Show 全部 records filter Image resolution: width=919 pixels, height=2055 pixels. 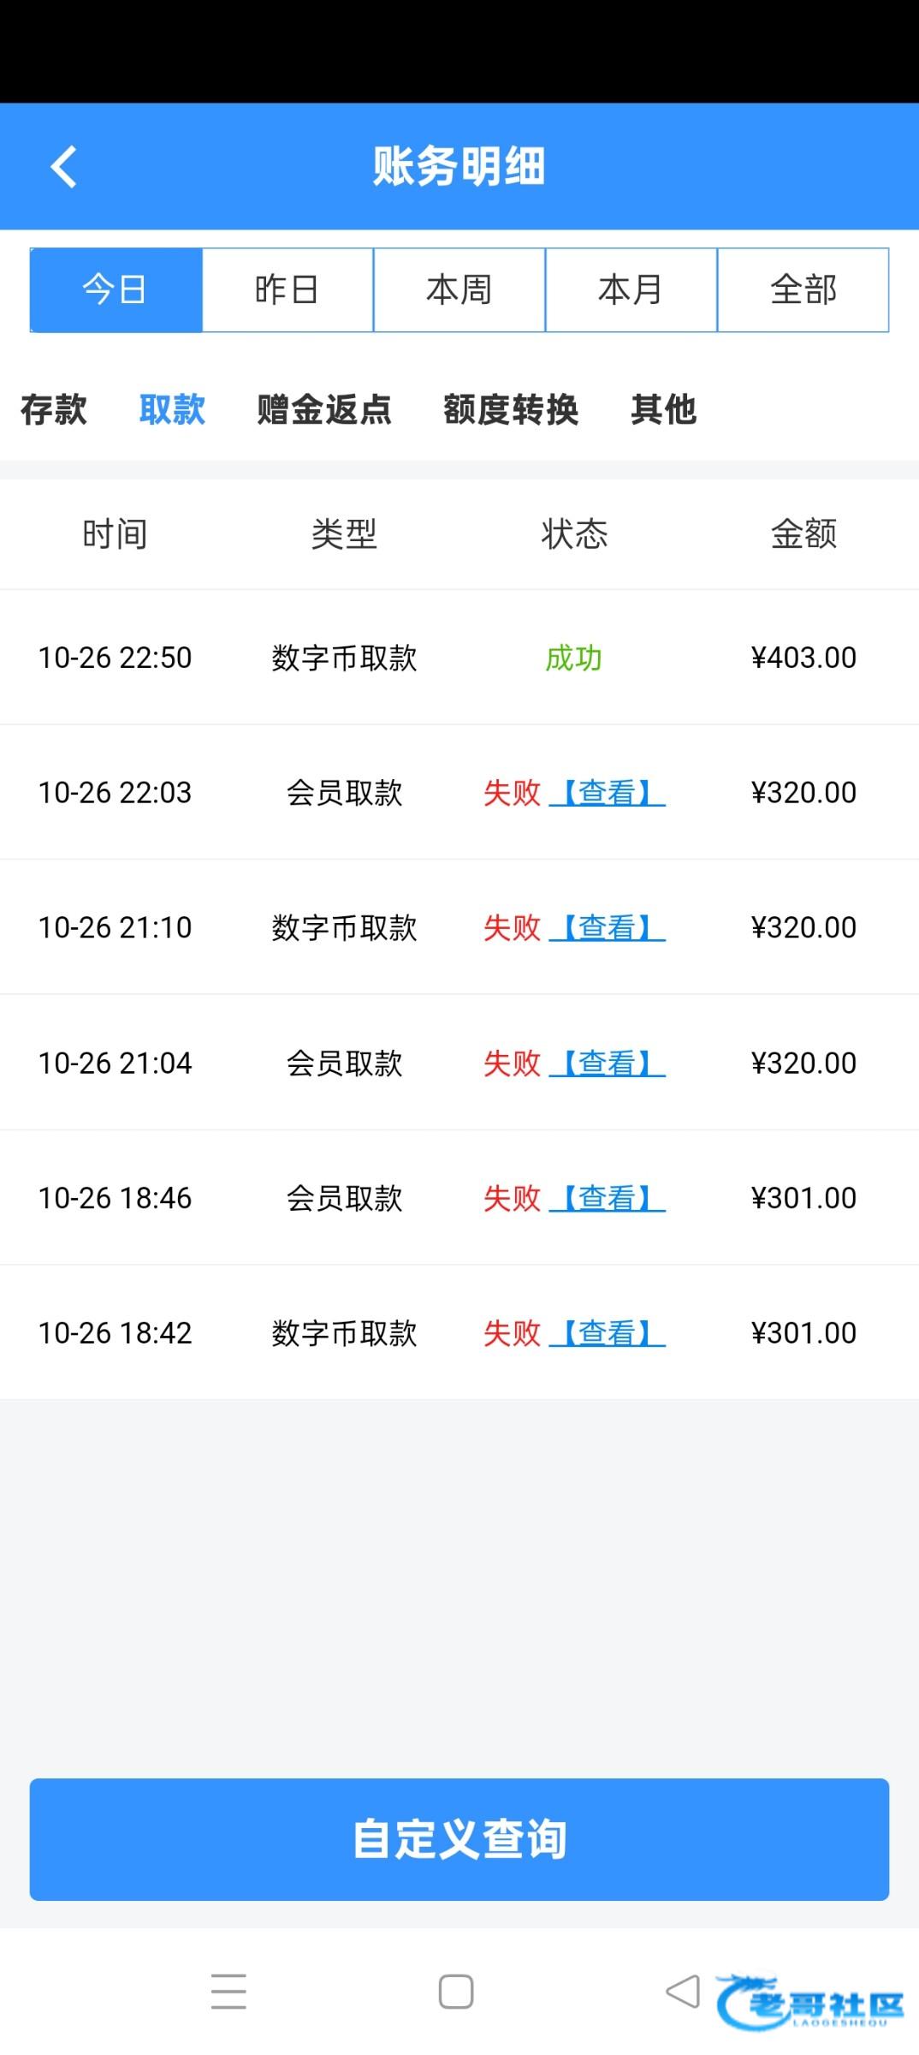pos(803,290)
